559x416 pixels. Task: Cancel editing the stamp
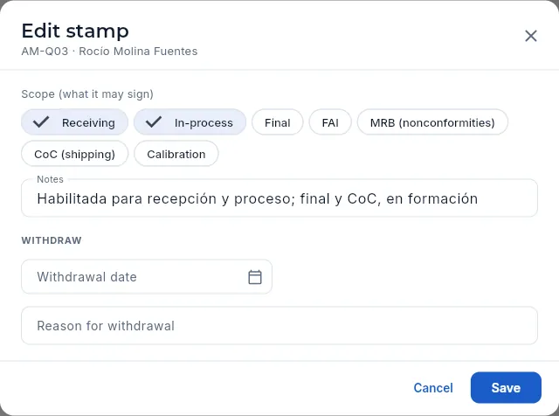click(x=433, y=388)
